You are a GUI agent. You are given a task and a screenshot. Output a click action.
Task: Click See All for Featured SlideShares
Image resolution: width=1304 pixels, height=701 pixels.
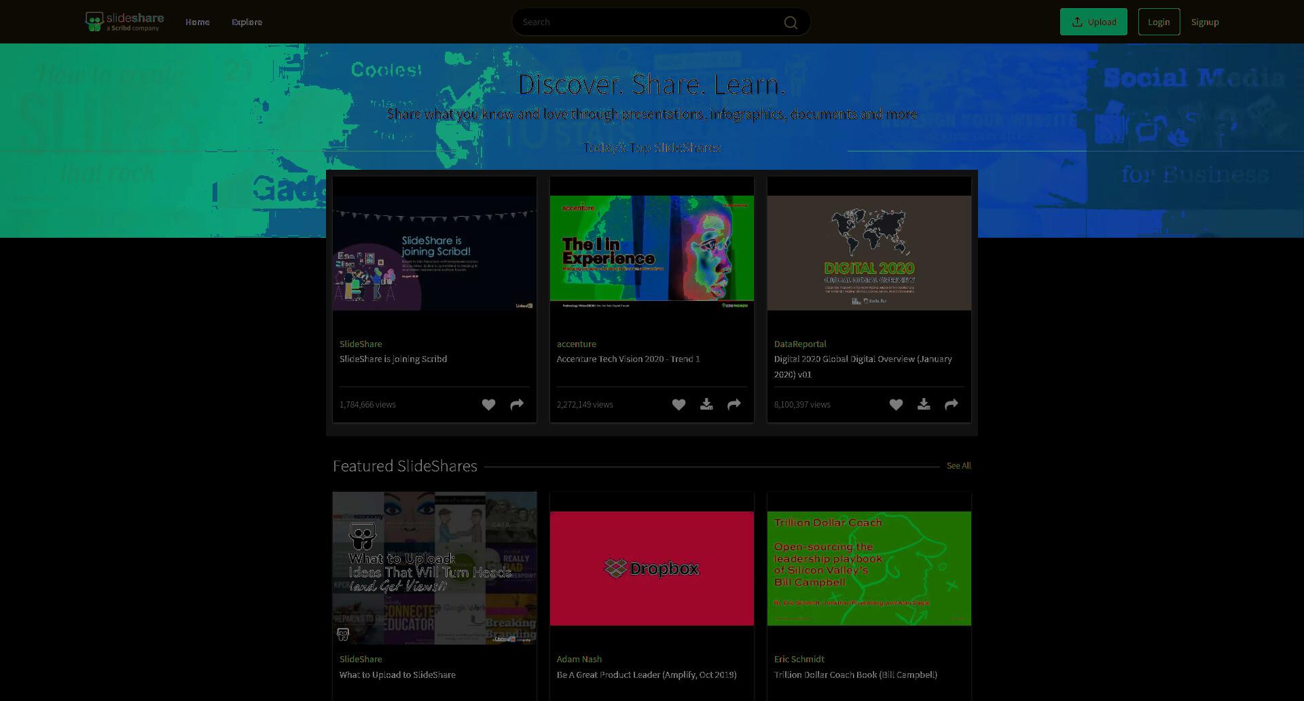pos(959,466)
